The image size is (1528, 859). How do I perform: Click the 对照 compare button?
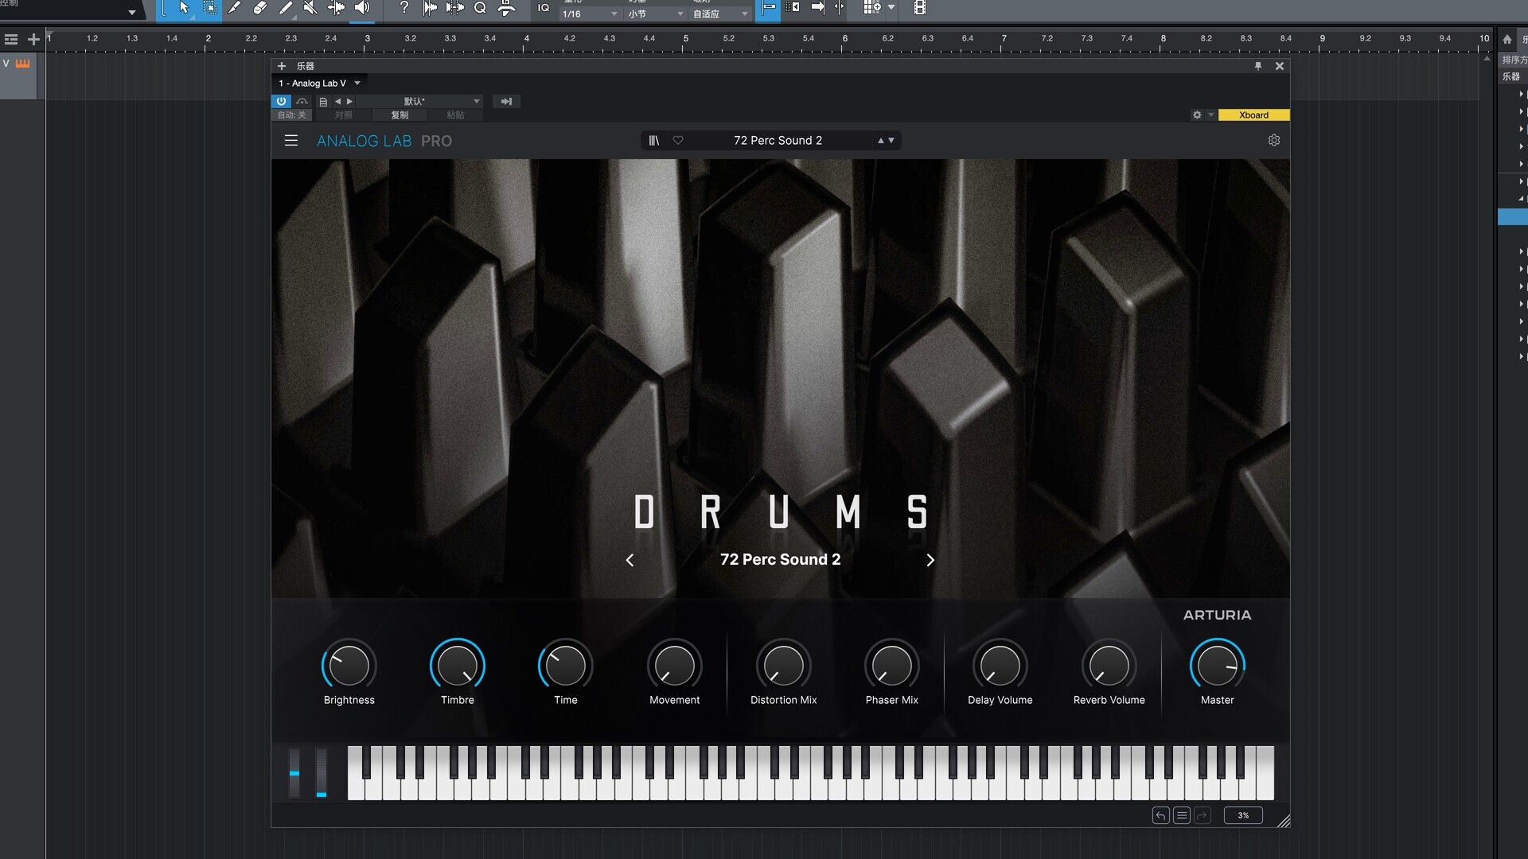[x=343, y=115]
